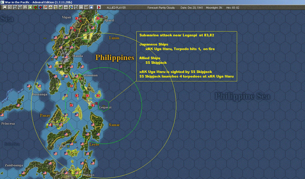
Task: Click the striped bars icon next to OP
Action: coord(86,7)
